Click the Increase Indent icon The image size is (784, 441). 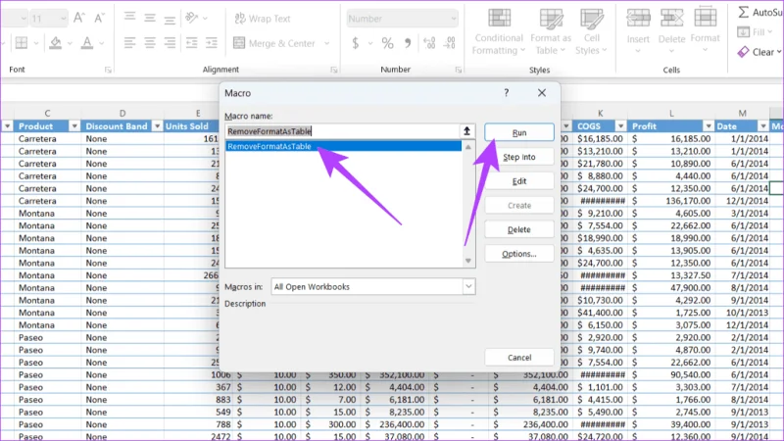pyautogui.click(x=212, y=43)
